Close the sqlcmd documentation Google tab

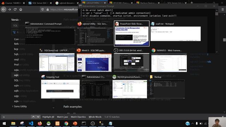click(78, 3)
